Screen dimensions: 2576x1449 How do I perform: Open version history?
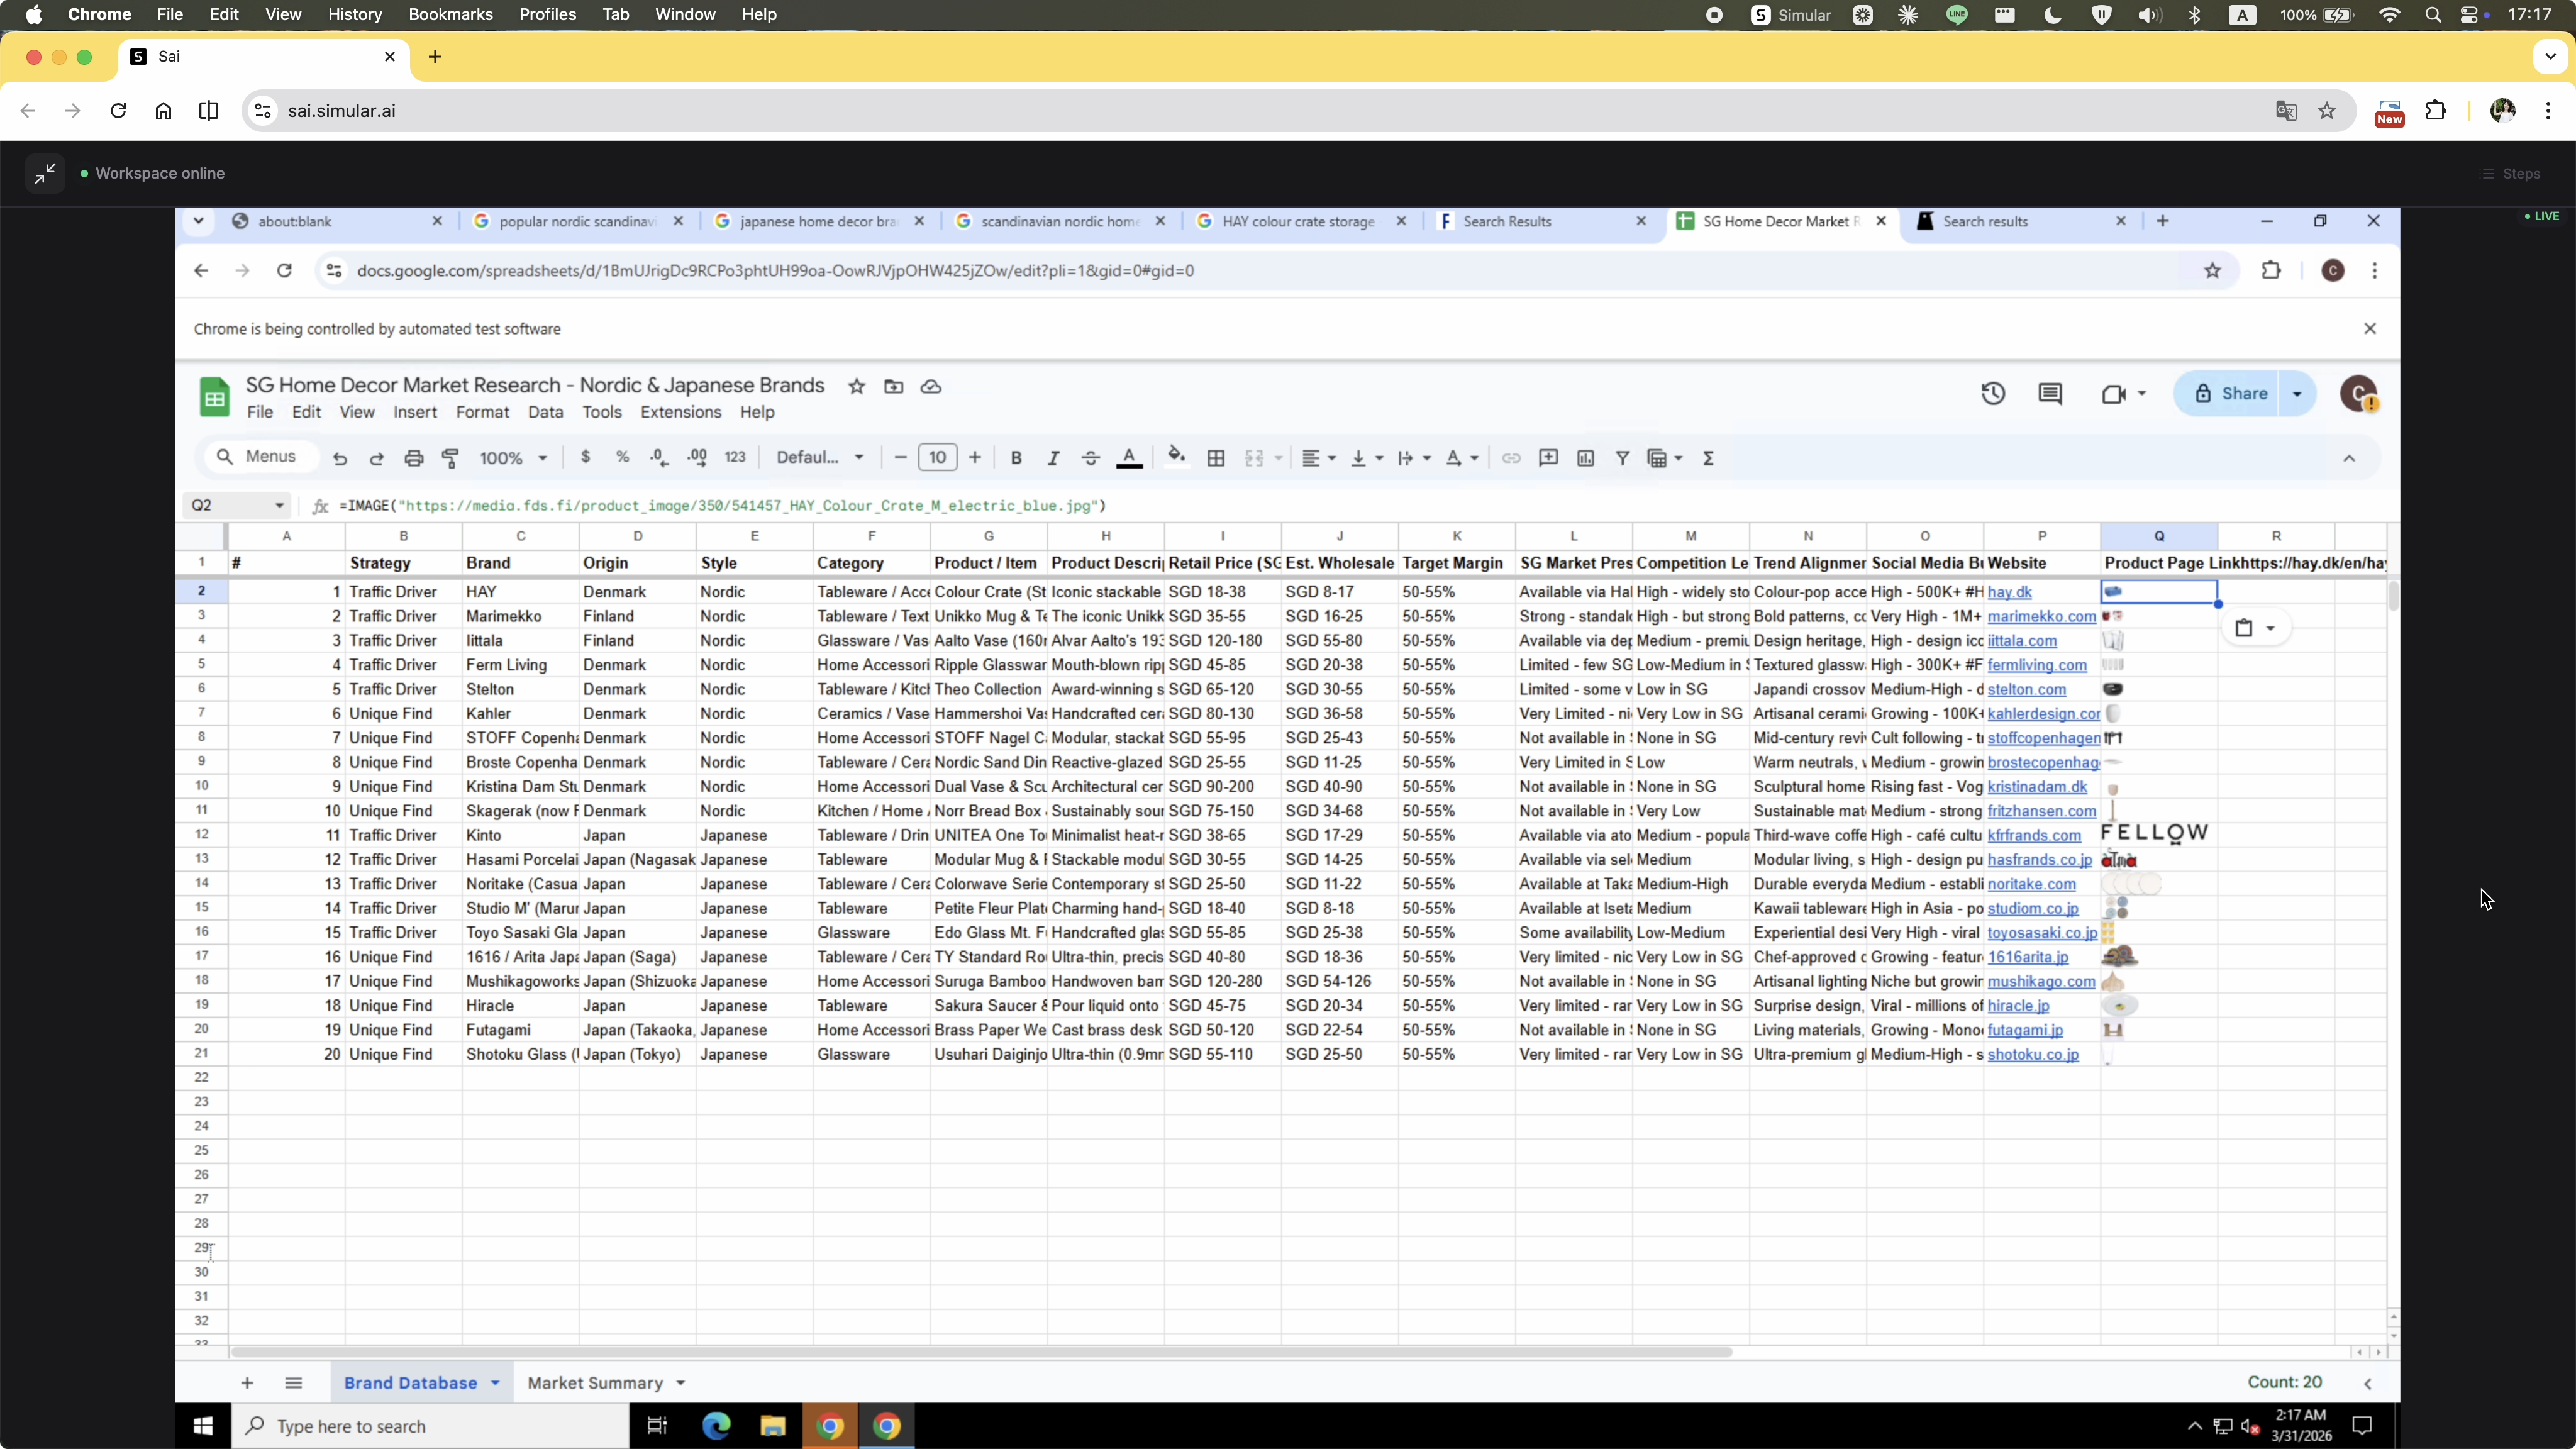point(1992,393)
